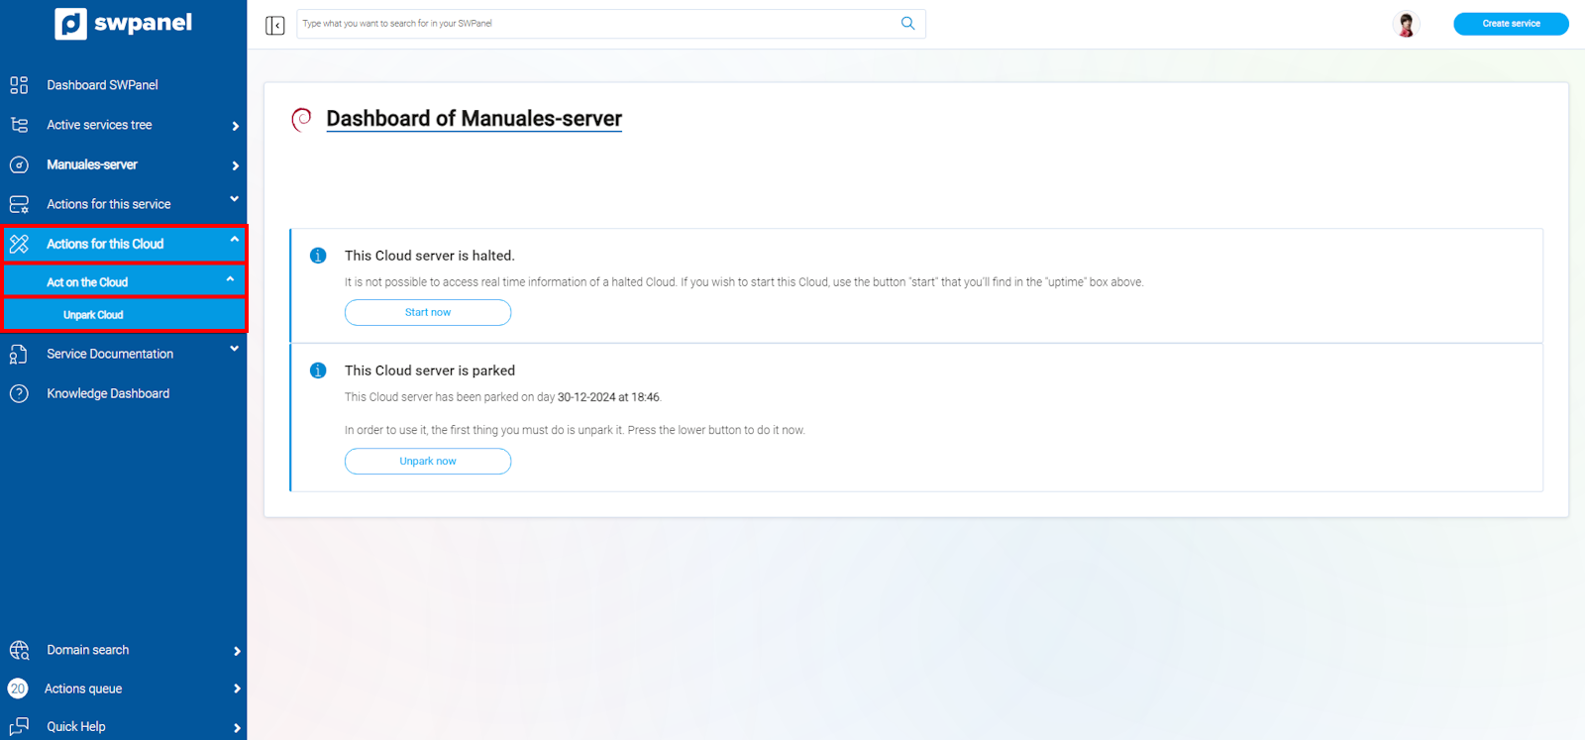This screenshot has height=740, width=1585.
Task: Click the Domain search globe icon
Action: (x=19, y=650)
